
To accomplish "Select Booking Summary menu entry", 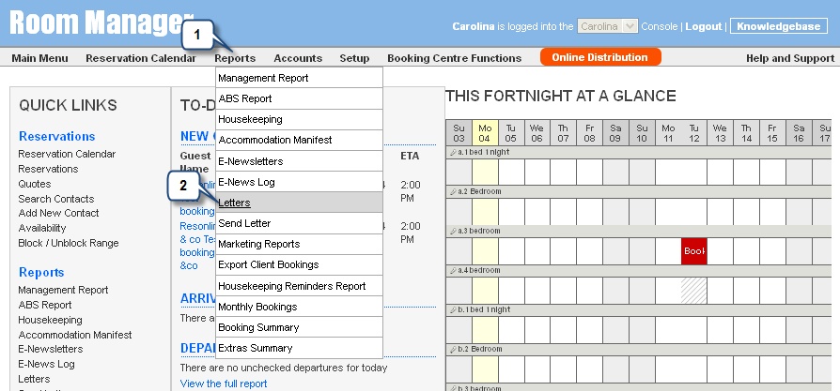I will [x=299, y=327].
